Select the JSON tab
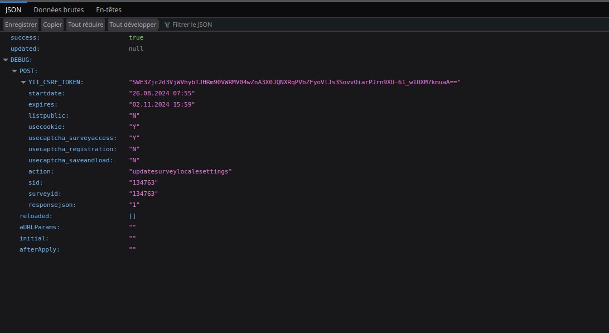This screenshot has height=333, width=609. pyautogui.click(x=13, y=9)
